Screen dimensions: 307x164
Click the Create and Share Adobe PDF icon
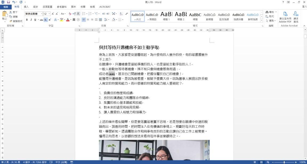(x=285, y=14)
